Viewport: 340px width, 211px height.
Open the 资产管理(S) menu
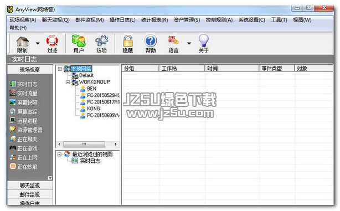(x=187, y=20)
